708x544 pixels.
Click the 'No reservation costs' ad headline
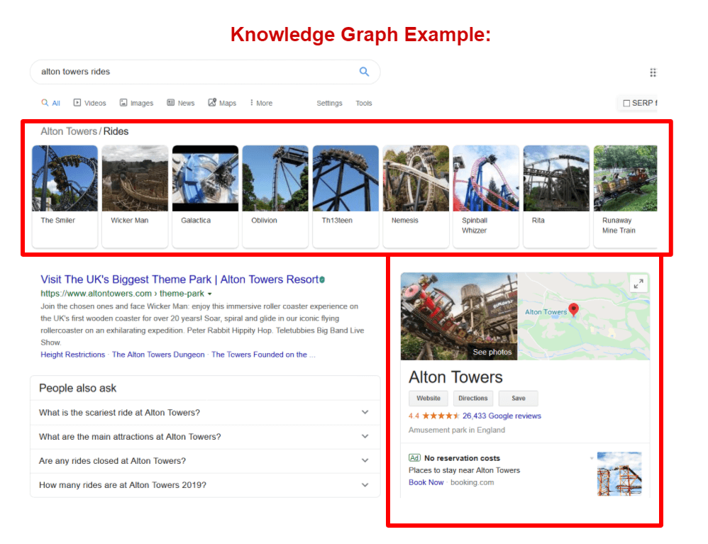[462, 458]
